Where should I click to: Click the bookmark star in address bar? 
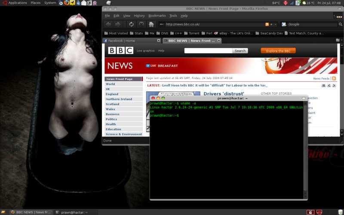point(271,25)
